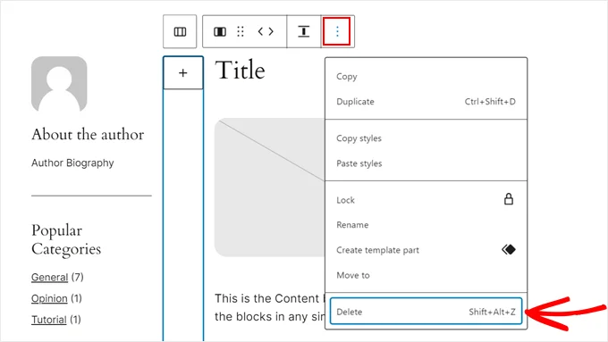Select the parent Columns block icon
This screenshot has height=342, width=608.
tap(180, 31)
